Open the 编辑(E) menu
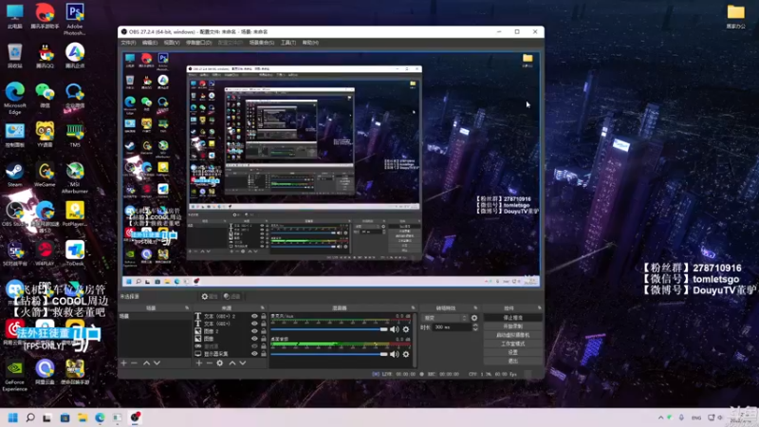This screenshot has width=759, height=427. 150,43
